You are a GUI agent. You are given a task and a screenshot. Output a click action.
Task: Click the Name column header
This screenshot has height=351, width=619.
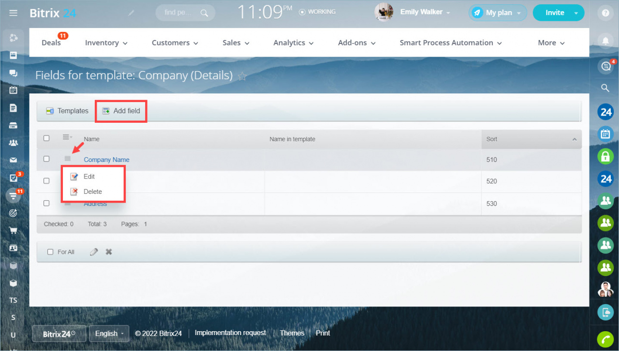(92, 139)
